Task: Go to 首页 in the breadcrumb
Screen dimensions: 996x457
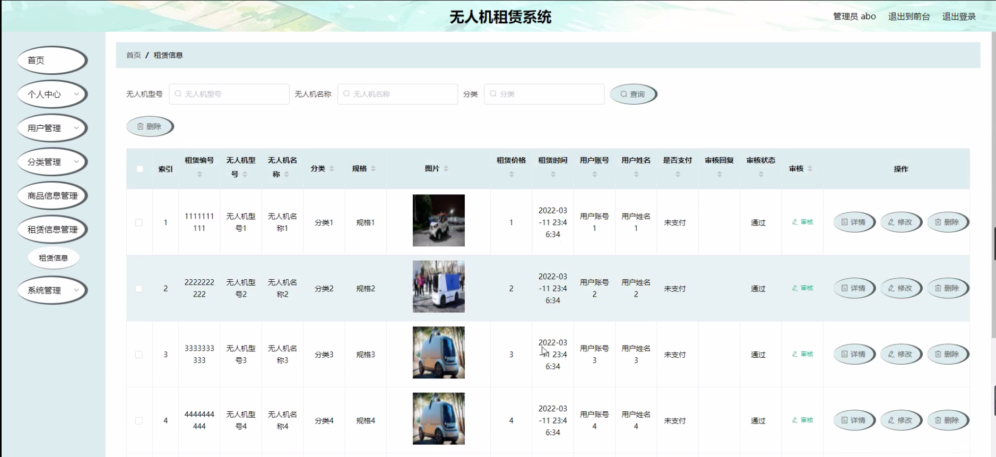Action: [134, 55]
